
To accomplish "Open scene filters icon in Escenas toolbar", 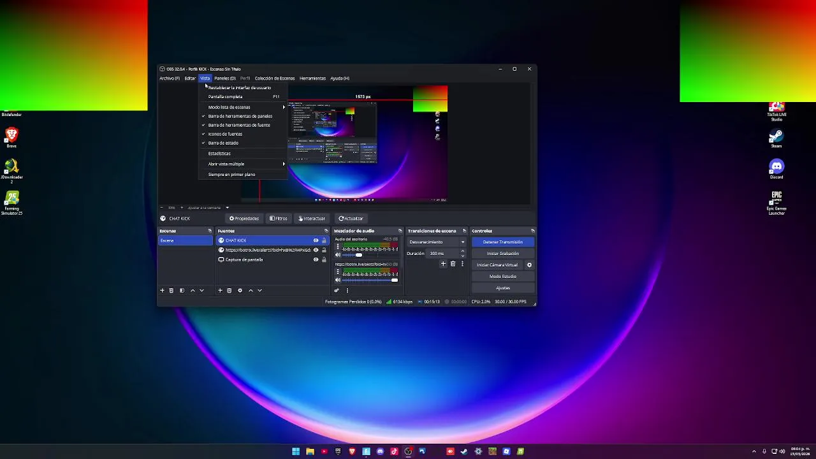I will tap(182, 291).
